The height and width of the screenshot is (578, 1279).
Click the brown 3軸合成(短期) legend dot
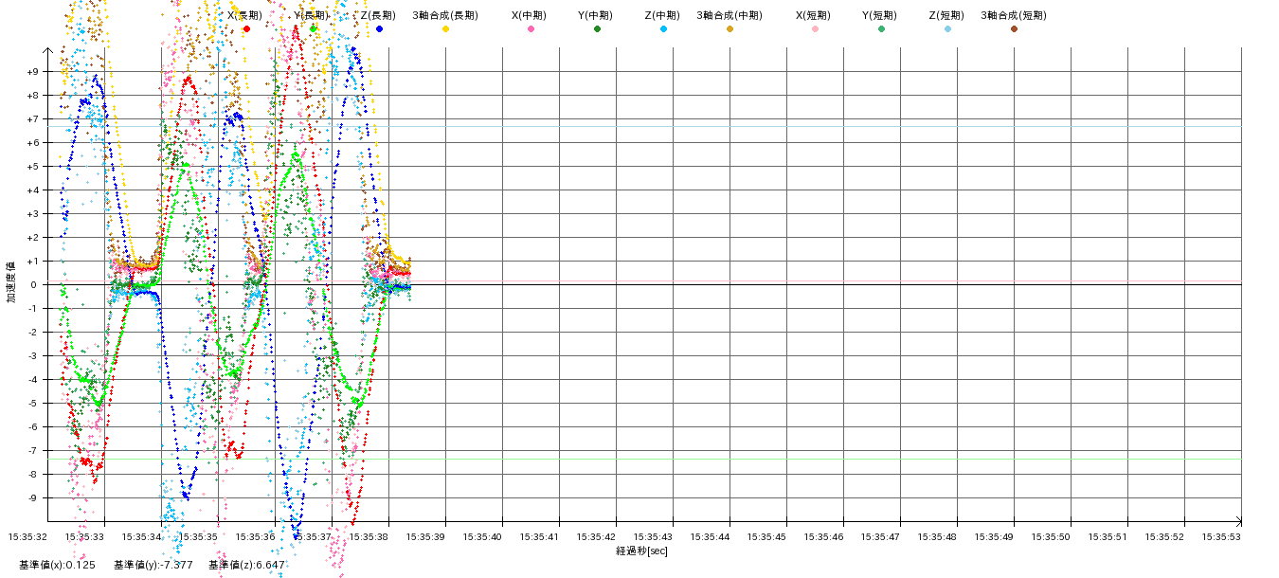click(x=1014, y=29)
